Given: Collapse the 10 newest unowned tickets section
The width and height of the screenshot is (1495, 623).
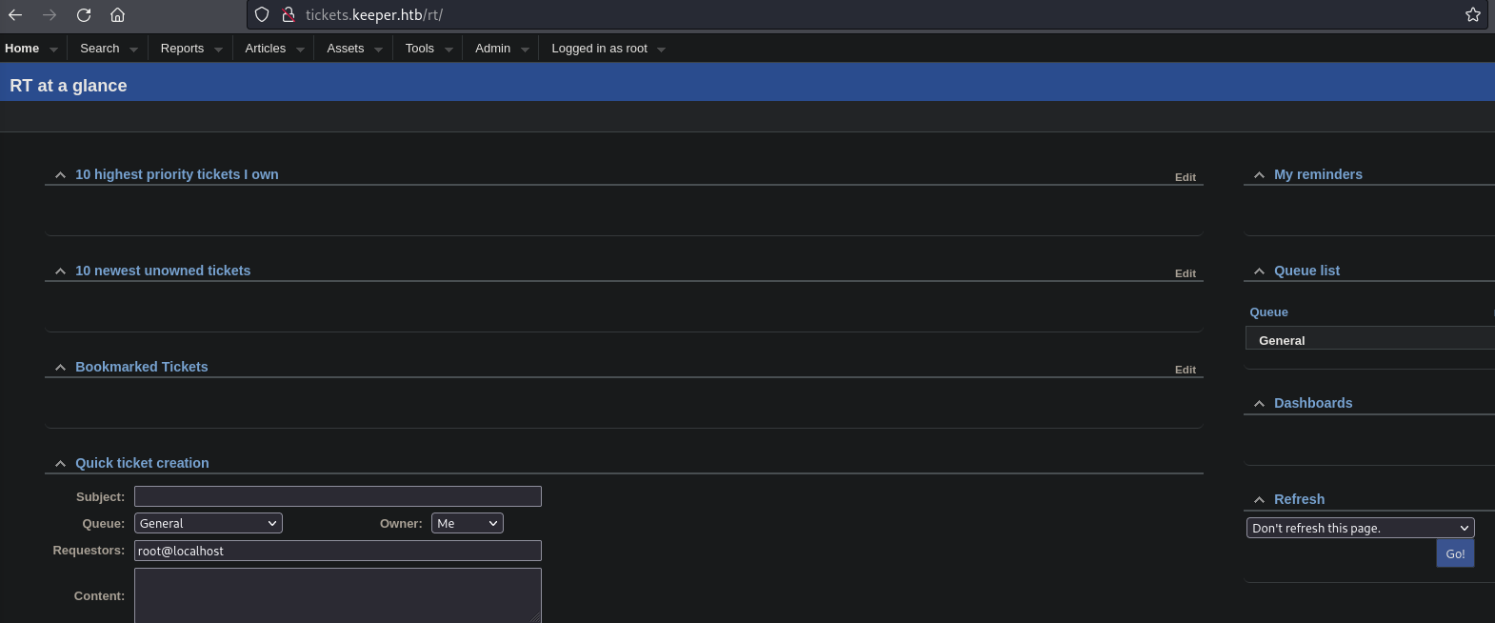Looking at the screenshot, I should 60,271.
